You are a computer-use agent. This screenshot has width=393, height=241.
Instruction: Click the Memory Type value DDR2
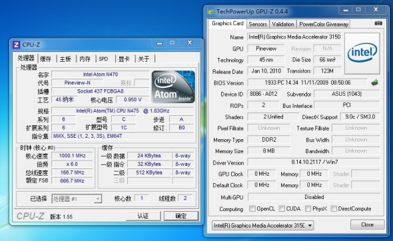coord(268,140)
